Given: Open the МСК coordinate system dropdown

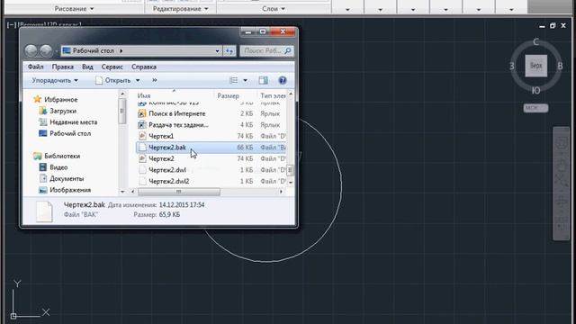Looking at the screenshot, I should pos(535,108).
